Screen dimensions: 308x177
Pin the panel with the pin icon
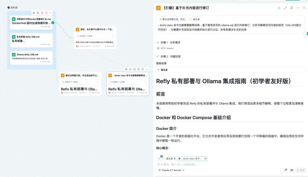click(291, 8)
